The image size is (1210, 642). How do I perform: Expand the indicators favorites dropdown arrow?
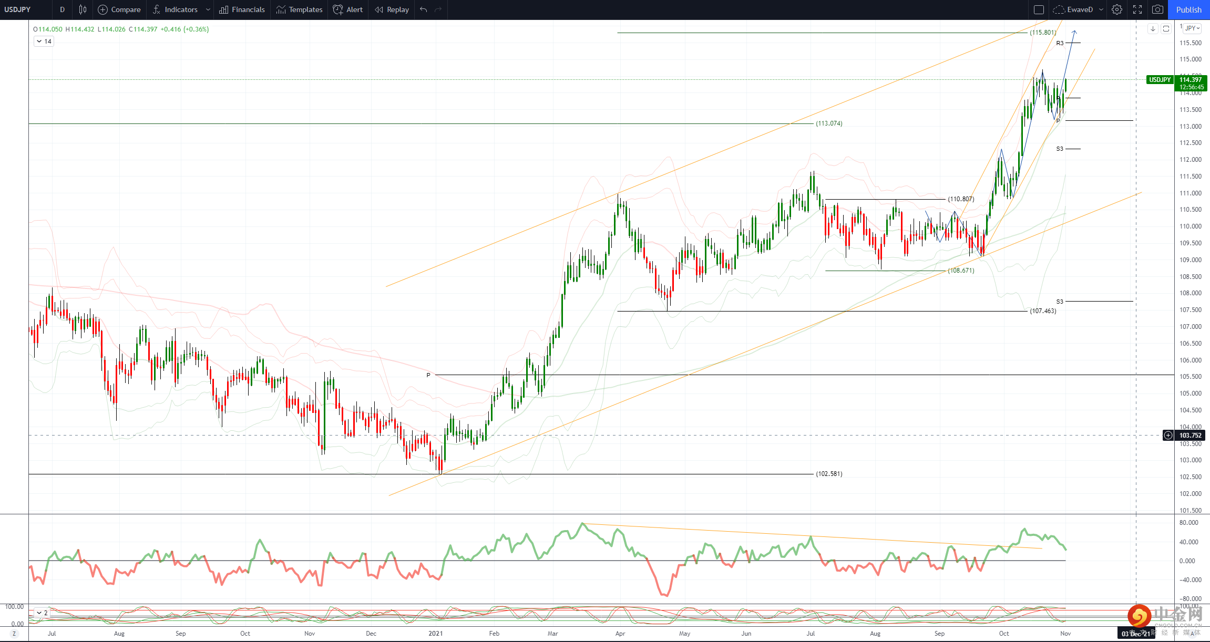(208, 9)
